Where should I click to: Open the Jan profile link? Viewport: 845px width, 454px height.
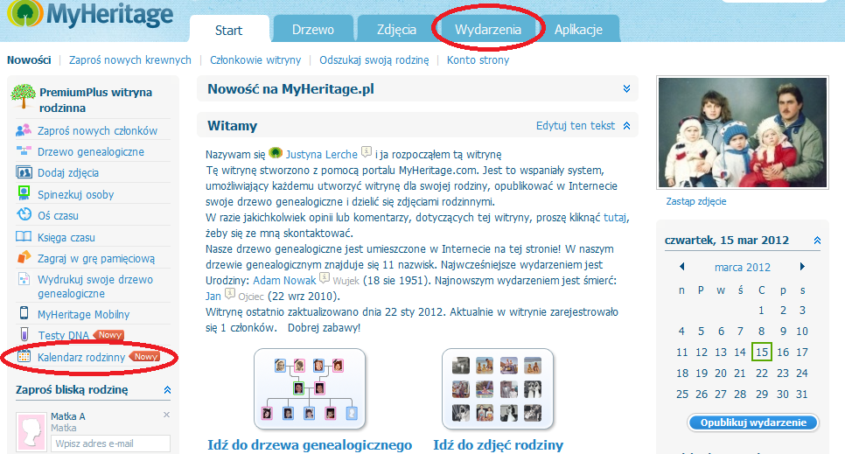coord(213,296)
